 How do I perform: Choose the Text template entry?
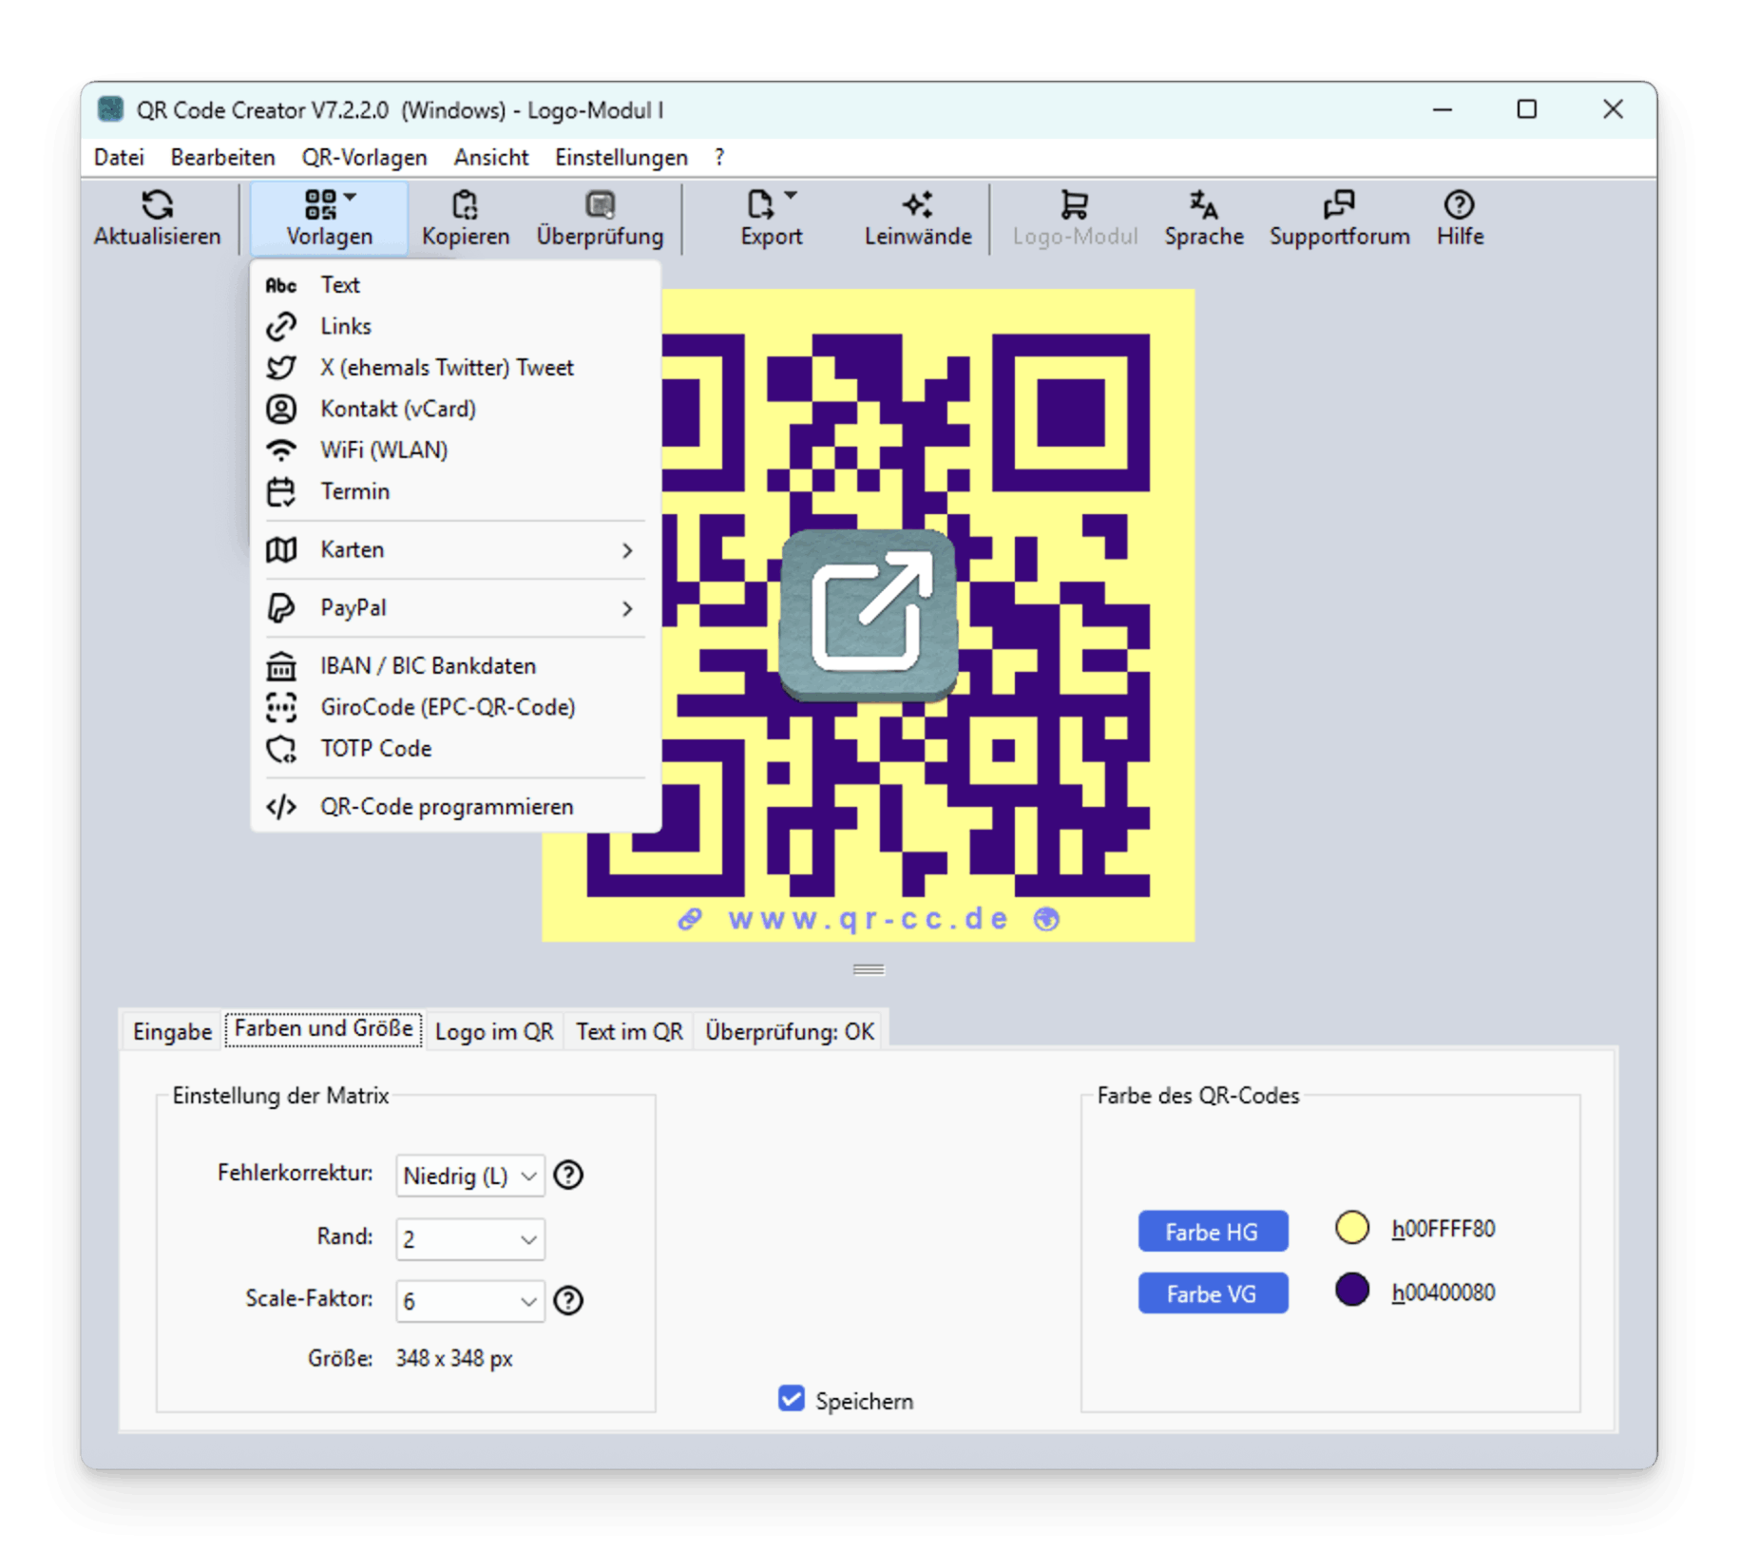point(454,285)
